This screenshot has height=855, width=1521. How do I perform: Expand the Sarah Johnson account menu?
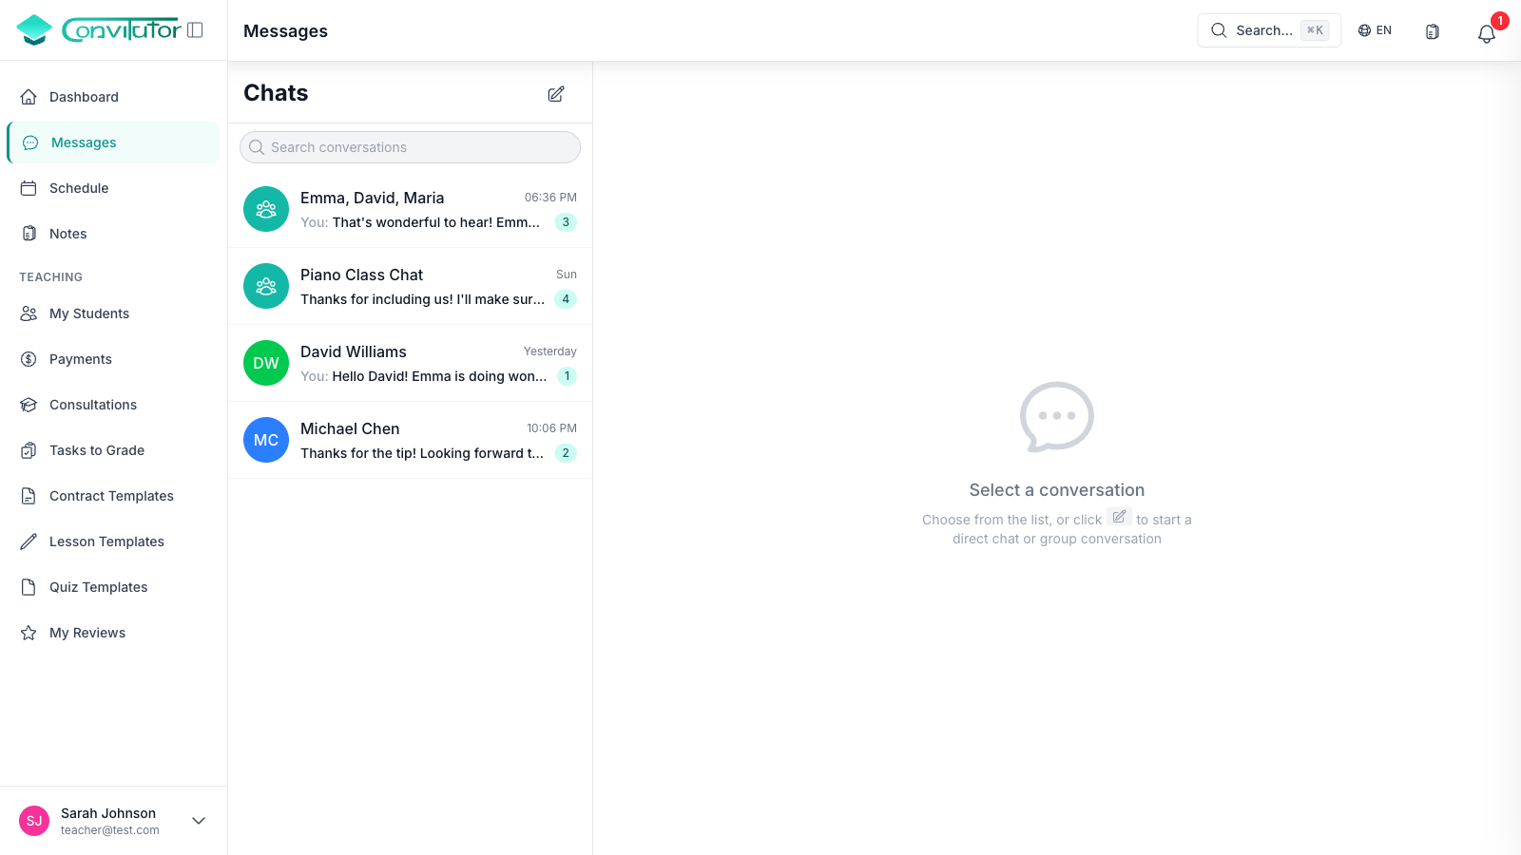tap(199, 821)
